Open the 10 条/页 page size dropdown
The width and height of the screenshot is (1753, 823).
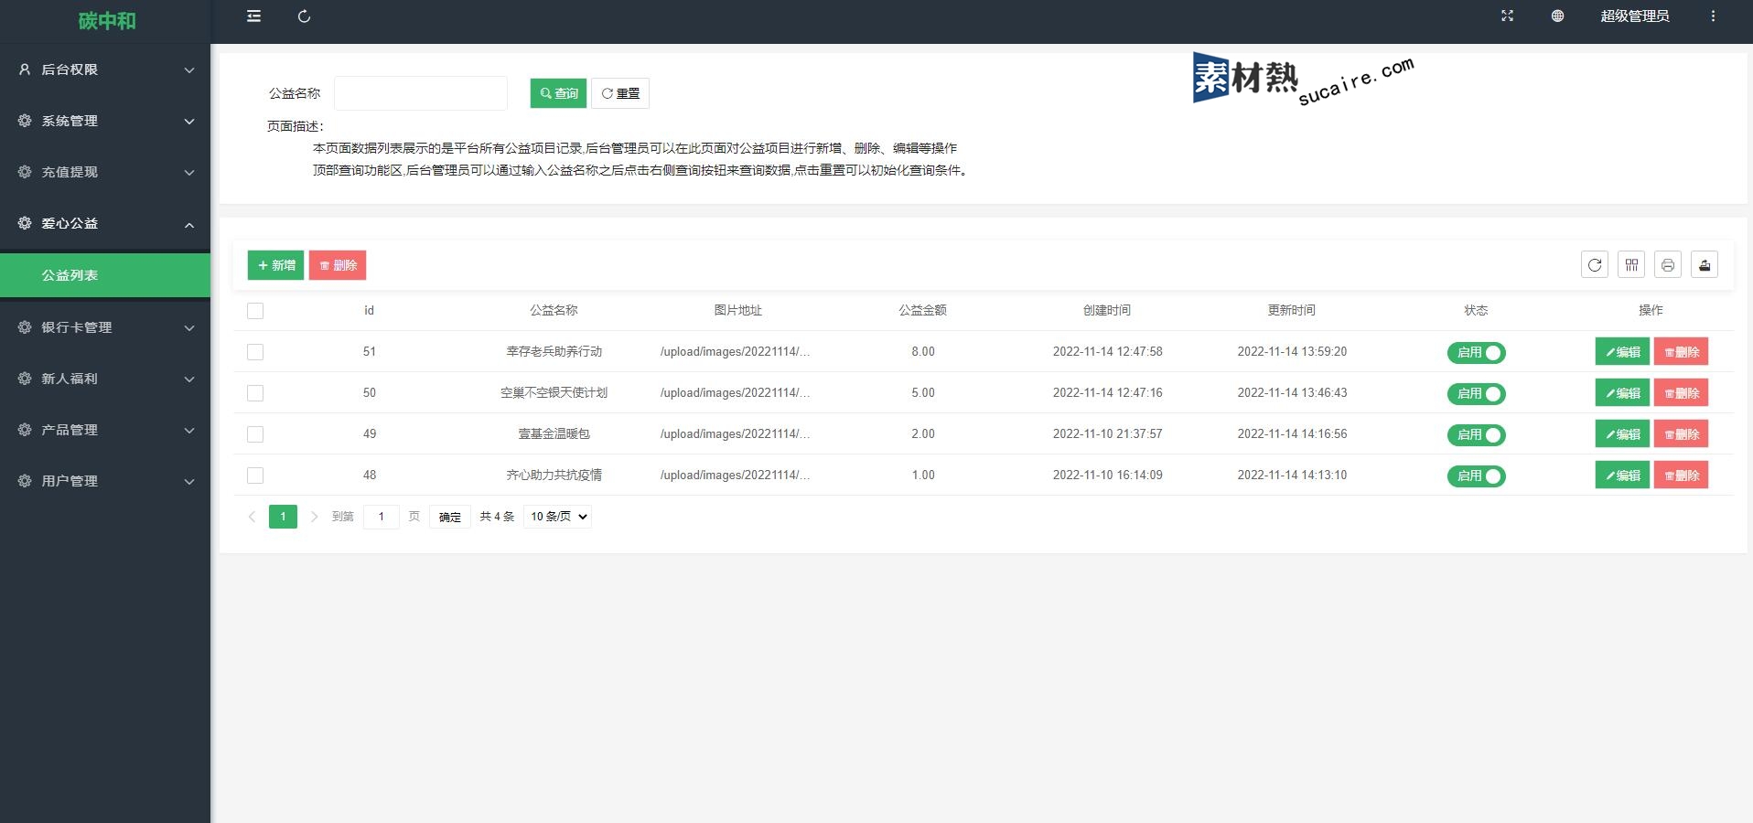coord(557,517)
